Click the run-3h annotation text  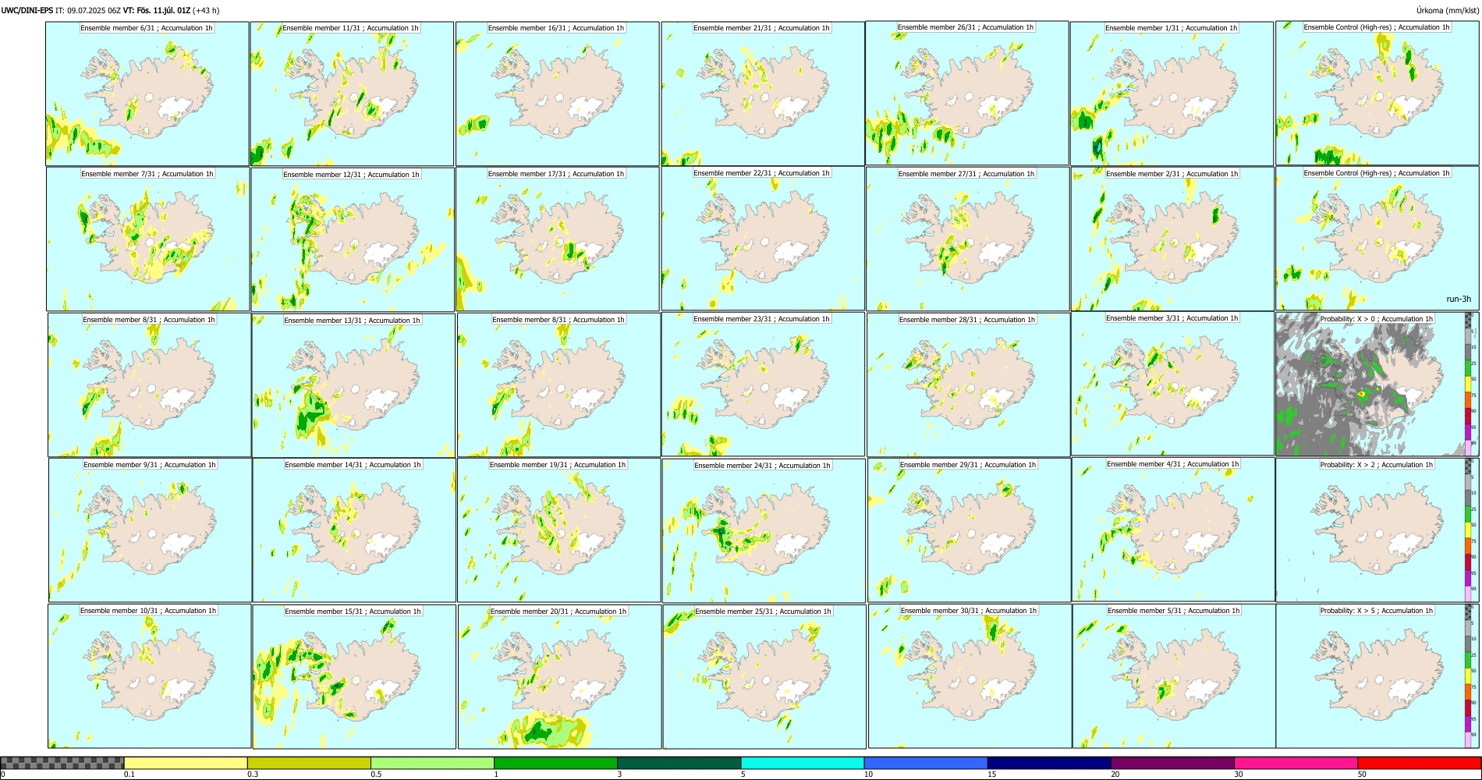click(1458, 299)
